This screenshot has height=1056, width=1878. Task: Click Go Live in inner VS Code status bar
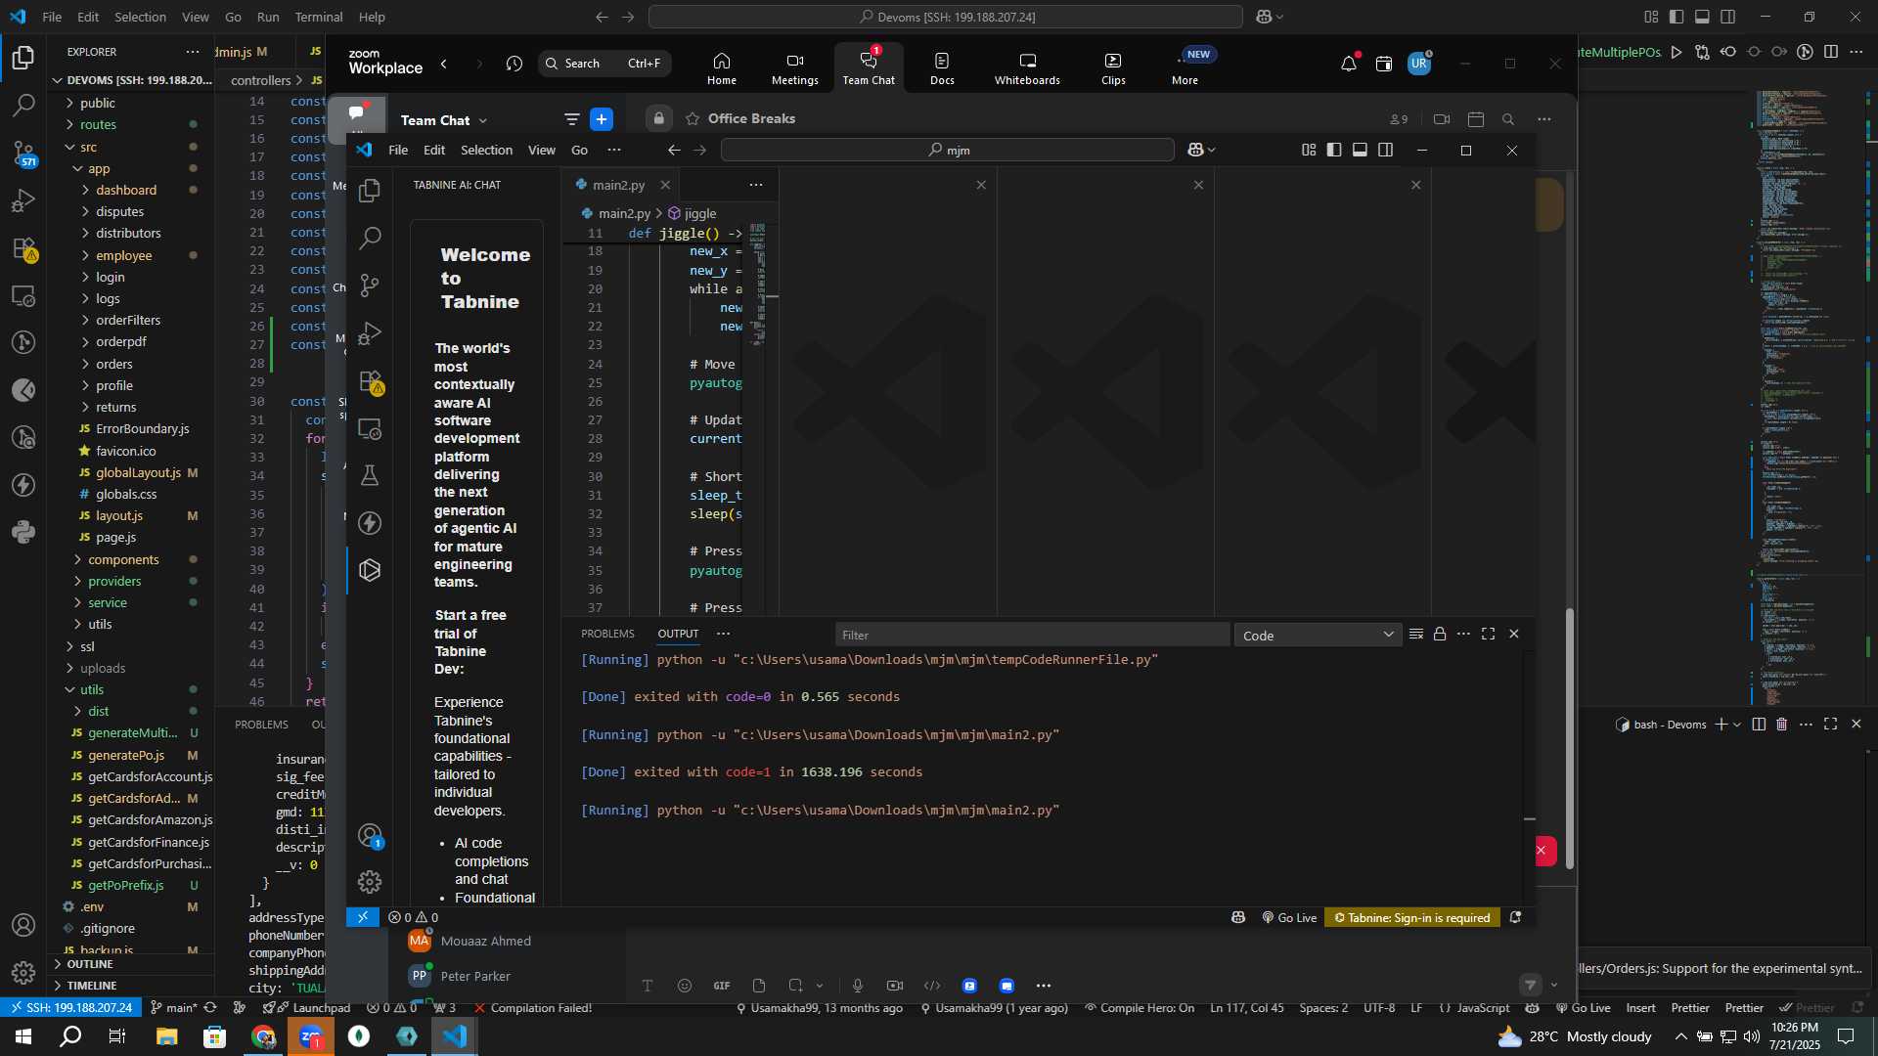1289,917
